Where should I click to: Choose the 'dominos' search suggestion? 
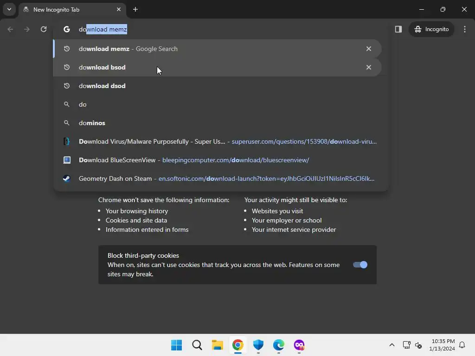217,123
